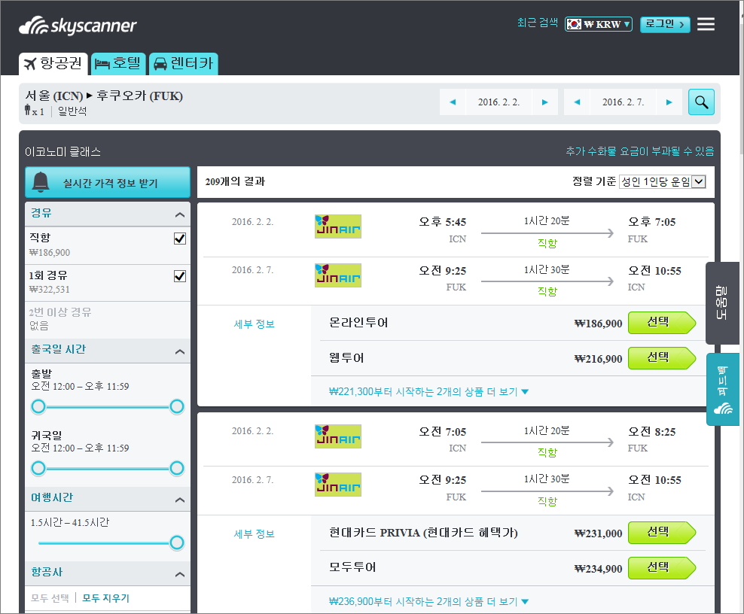
Task: Switch to the 호텔 tab
Action: [118, 64]
